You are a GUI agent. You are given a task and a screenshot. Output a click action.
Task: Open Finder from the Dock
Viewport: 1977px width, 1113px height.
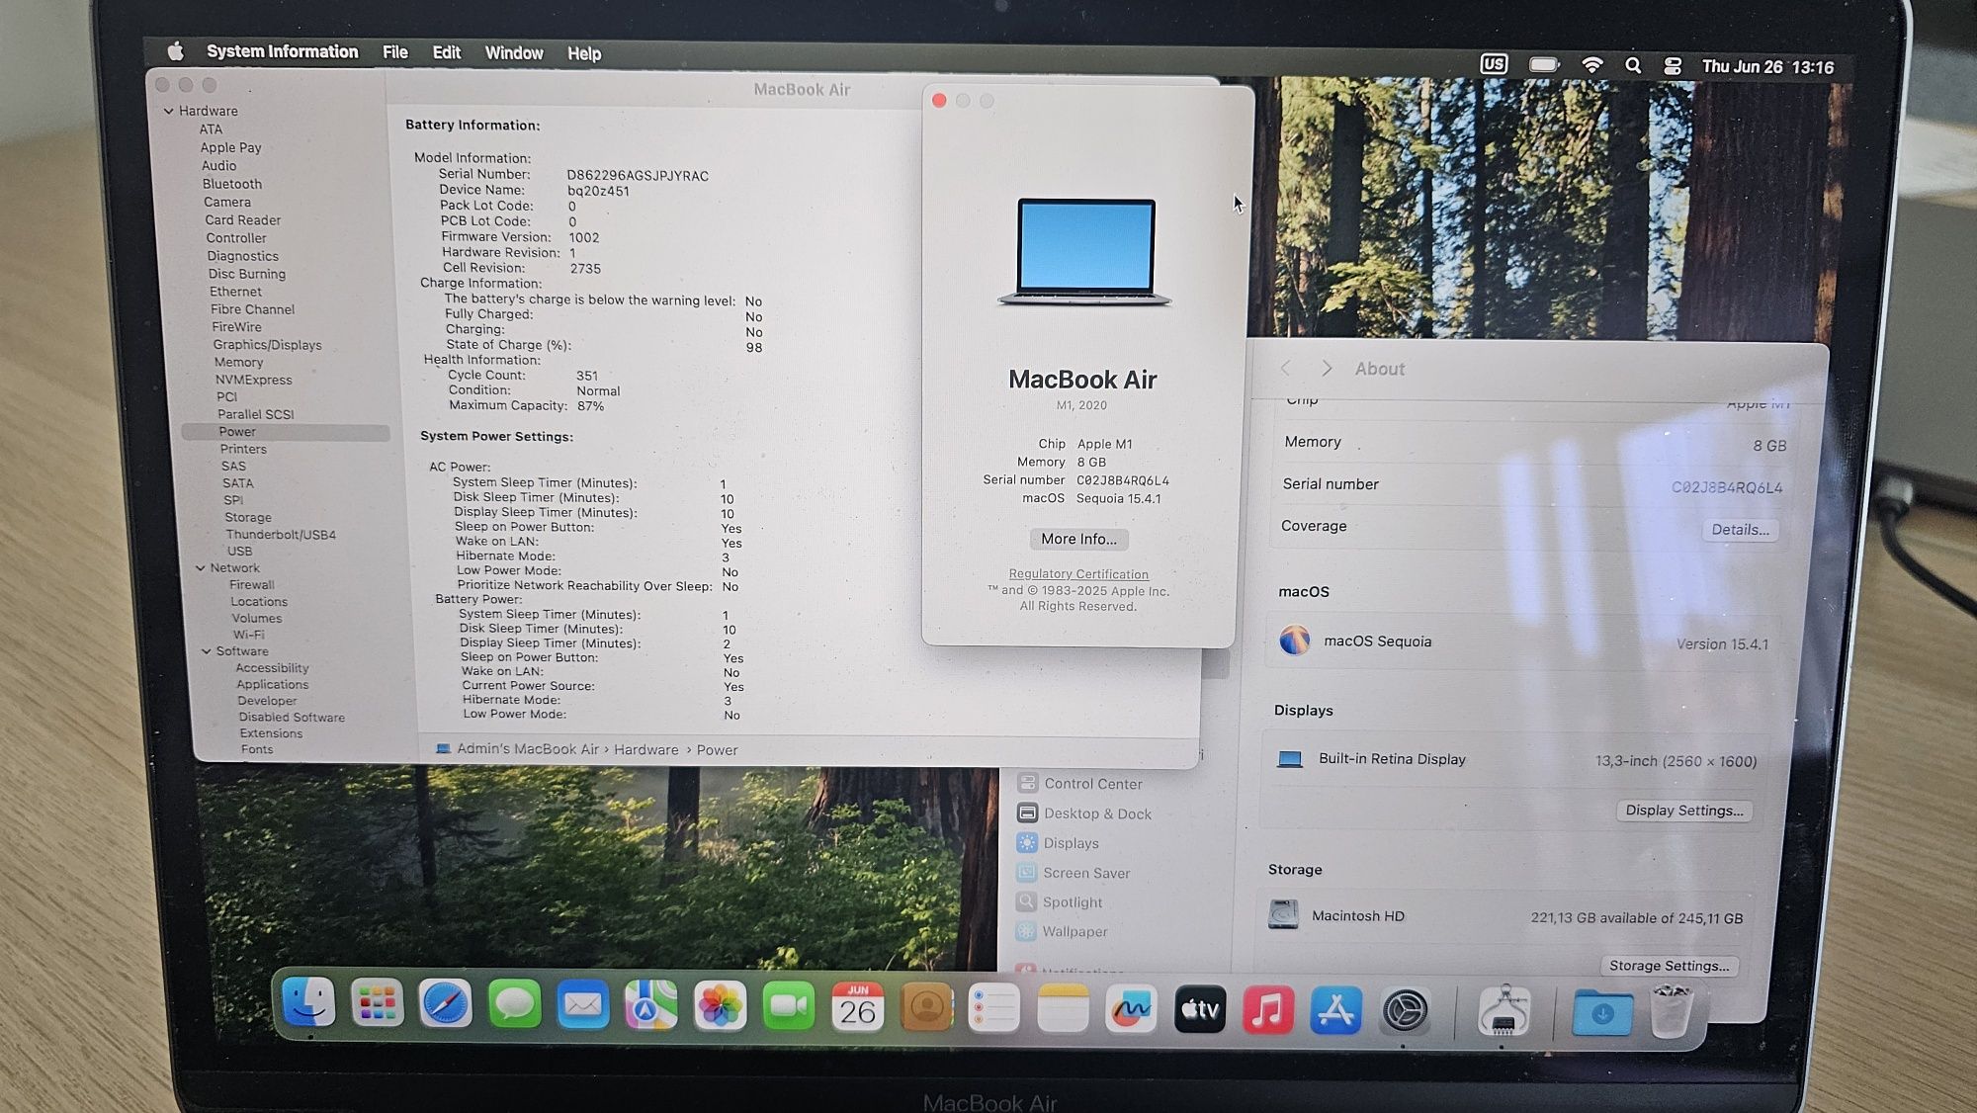309,1004
